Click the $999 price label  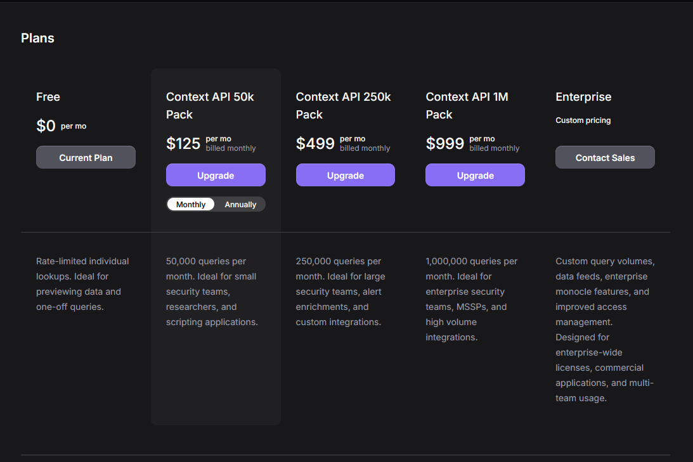(445, 144)
